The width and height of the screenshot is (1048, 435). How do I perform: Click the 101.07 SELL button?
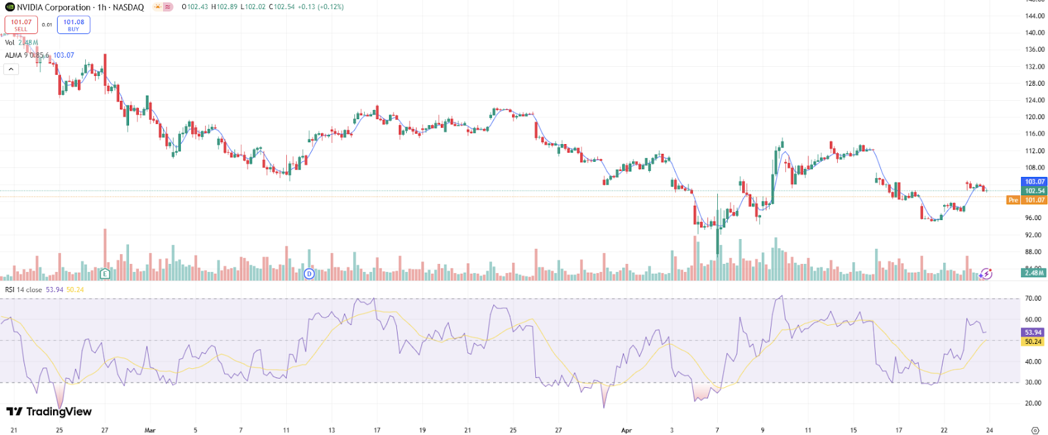[x=21, y=25]
